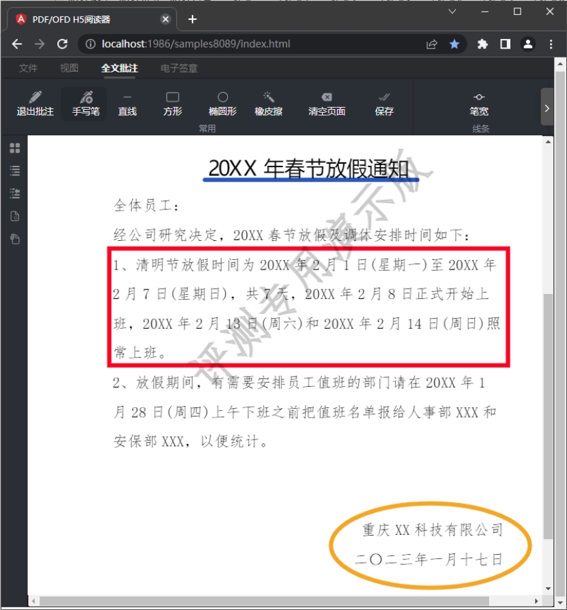Open the outline list sidebar panel
This screenshot has height=610, width=567.
coord(15,171)
